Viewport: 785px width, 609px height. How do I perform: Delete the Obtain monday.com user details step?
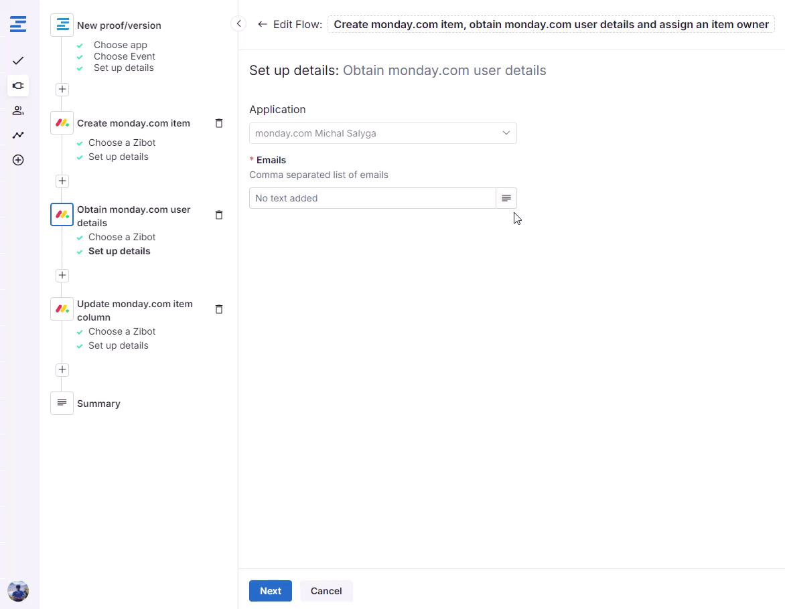[x=218, y=215]
